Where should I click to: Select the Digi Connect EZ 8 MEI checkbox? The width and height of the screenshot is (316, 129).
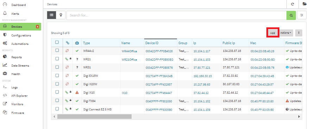[57, 109]
